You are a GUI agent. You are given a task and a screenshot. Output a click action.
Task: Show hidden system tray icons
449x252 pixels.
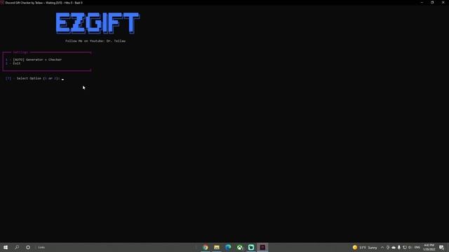(382, 247)
